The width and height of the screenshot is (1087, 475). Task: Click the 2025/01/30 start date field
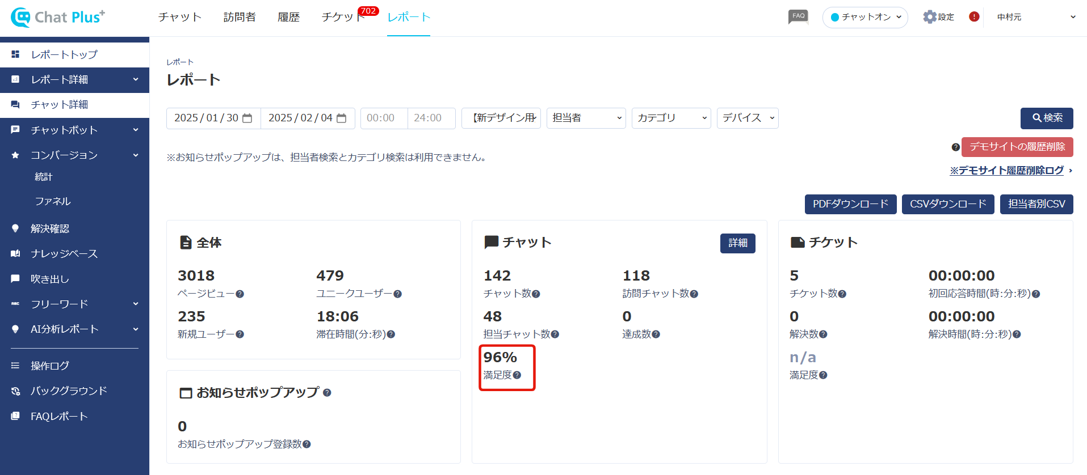[x=213, y=118]
